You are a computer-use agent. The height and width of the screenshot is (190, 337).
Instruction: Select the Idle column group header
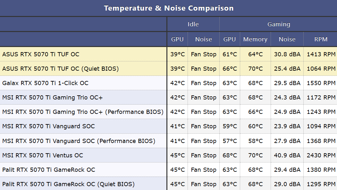pyautogui.click(x=193, y=24)
